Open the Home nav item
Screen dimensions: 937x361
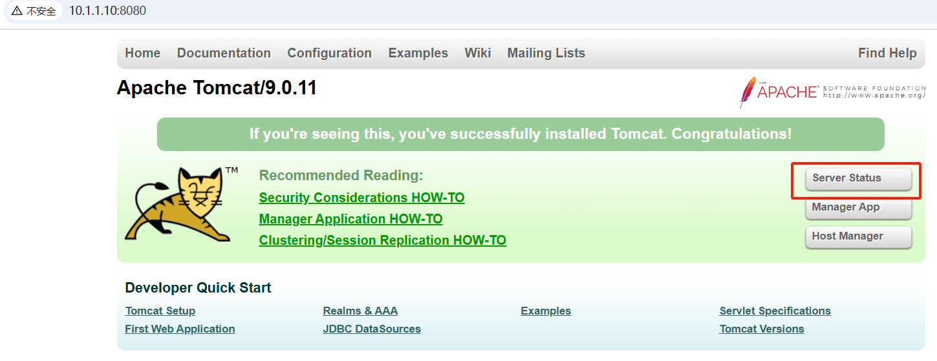(x=143, y=53)
